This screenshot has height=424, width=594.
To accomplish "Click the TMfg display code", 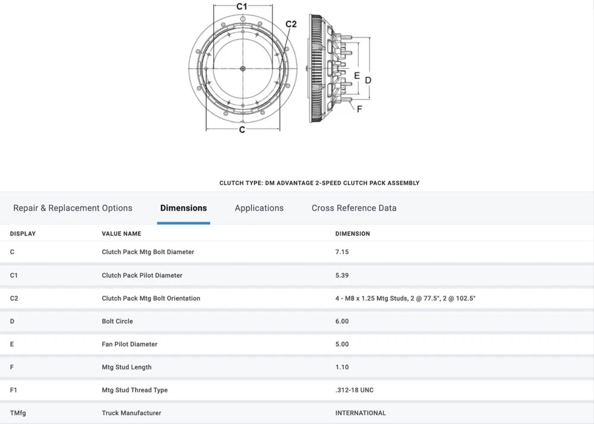I will [x=18, y=413].
